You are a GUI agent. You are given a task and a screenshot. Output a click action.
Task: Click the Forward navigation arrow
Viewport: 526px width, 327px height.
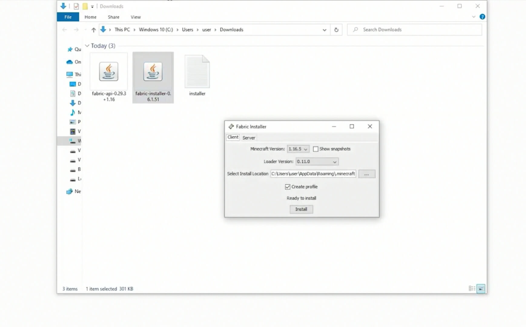(76, 30)
